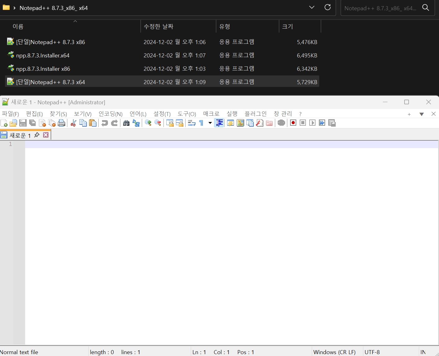
Task: Click the Cut scissors icon
Action: coord(74,123)
